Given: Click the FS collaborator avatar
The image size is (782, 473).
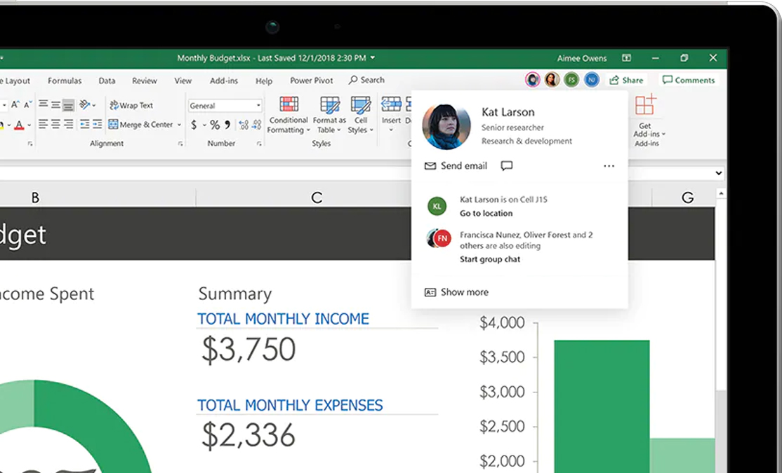Looking at the screenshot, I should (571, 80).
